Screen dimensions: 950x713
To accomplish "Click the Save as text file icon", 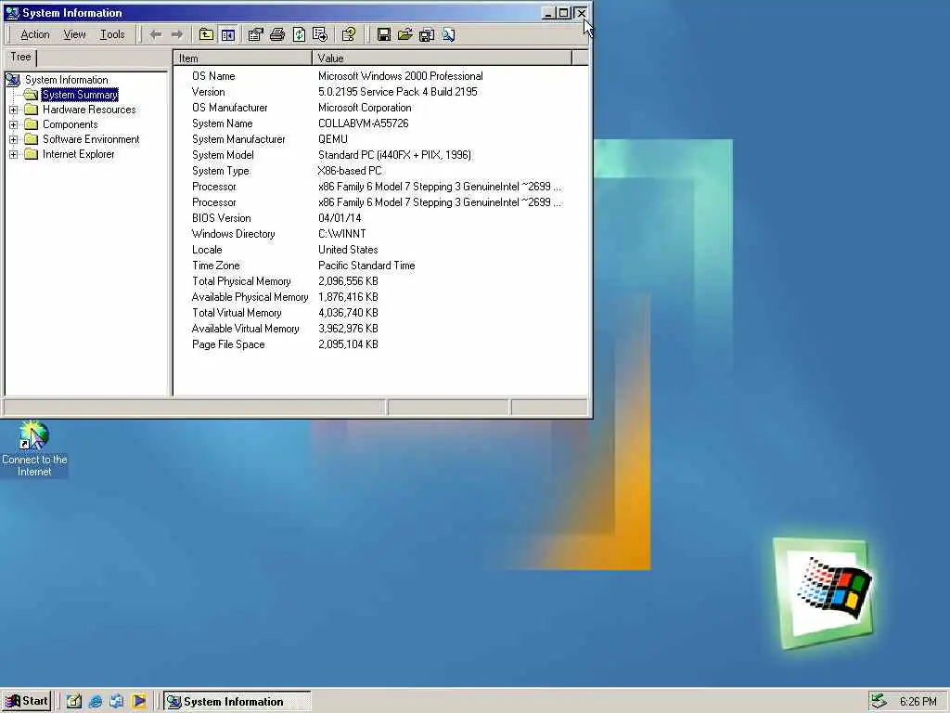I will 427,34.
